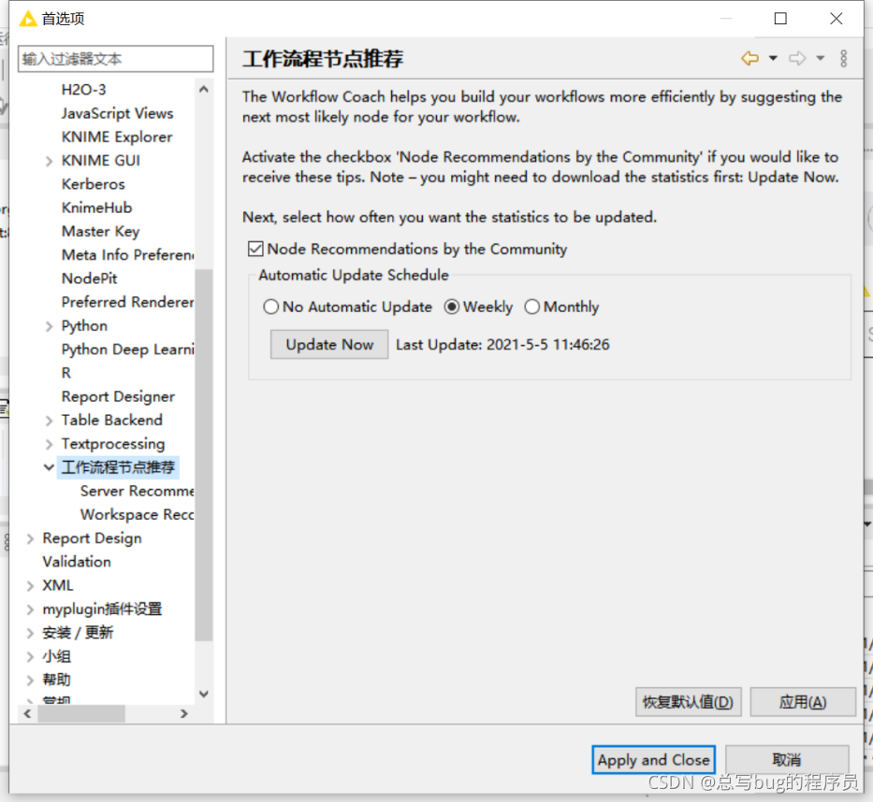Expand the Textprocessing tree node
The height and width of the screenshot is (802, 873).
click(49, 444)
